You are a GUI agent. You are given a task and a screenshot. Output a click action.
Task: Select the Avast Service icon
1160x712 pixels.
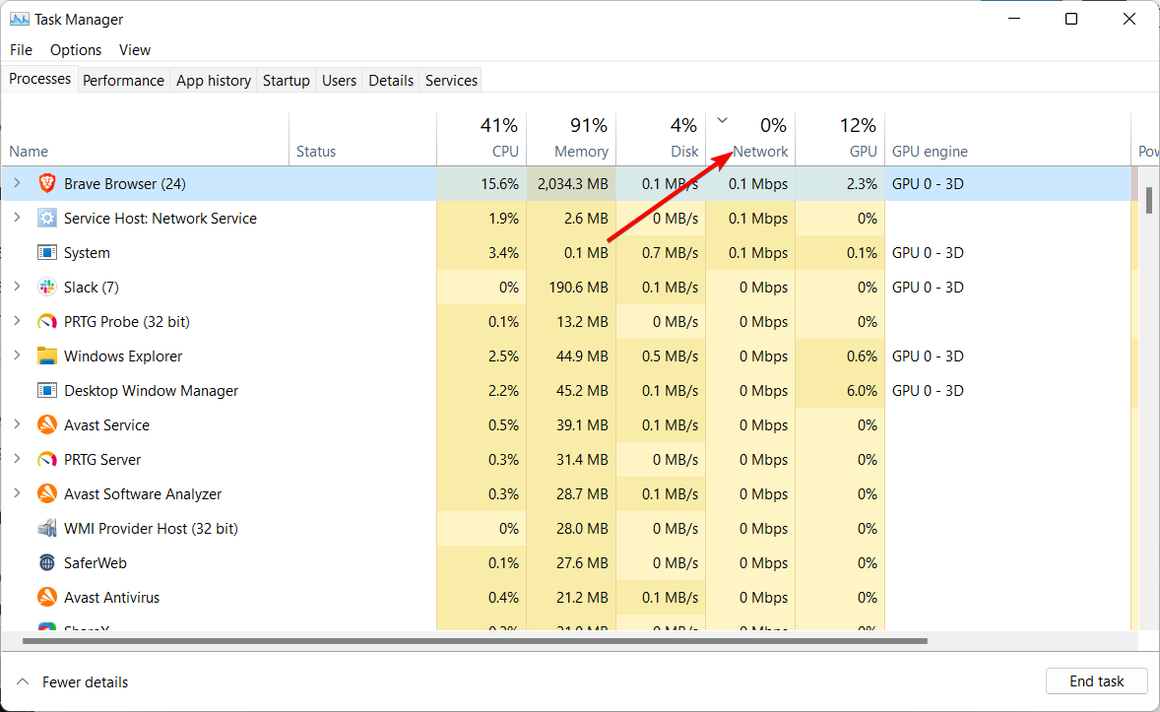[46, 424]
